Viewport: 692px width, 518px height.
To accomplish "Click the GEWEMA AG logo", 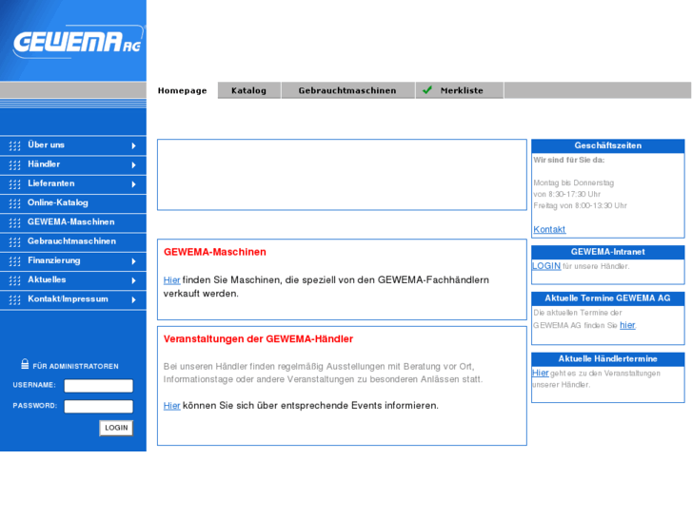I will pos(78,42).
